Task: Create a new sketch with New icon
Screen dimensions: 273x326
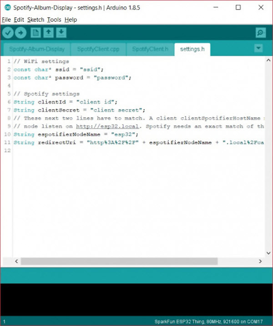Action: pos(35,33)
